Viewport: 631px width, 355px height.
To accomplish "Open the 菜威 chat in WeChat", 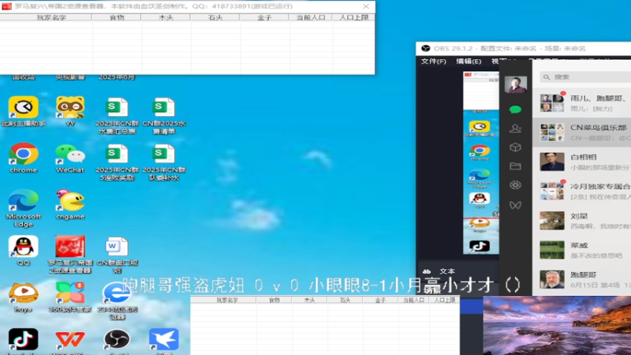I will 582,250.
